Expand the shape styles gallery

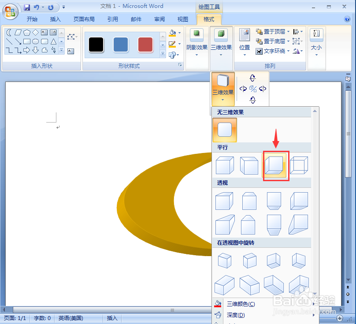(163, 54)
